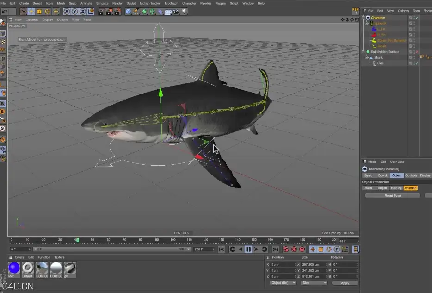The width and height of the screenshot is (432, 293).
Task: Open the playback framerate film icon
Action: pos(355,249)
